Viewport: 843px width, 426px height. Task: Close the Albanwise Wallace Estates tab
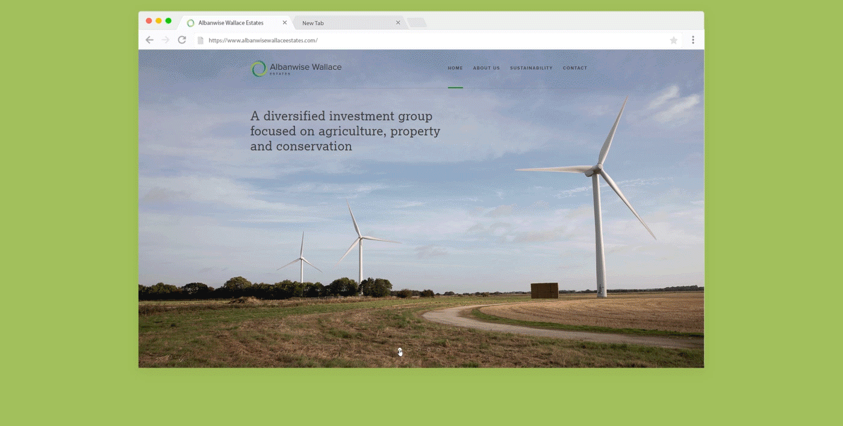pos(285,23)
